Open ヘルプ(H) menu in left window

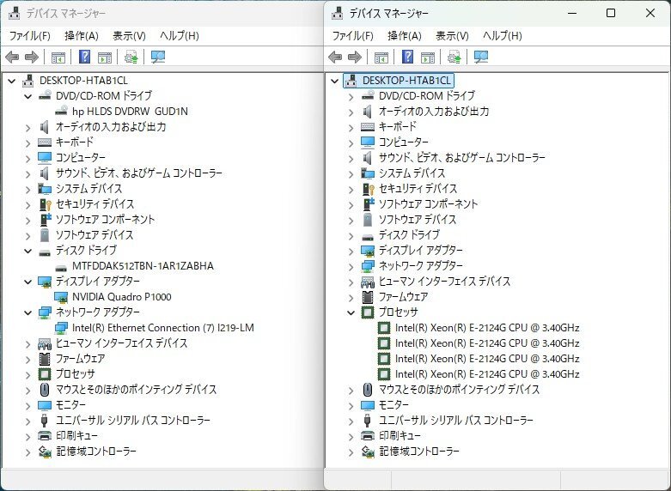coord(180,36)
